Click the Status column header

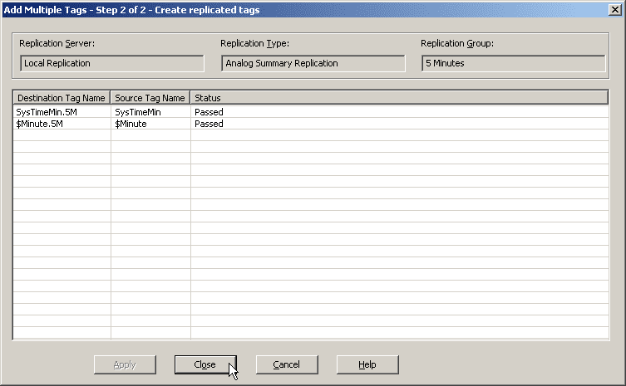pyautogui.click(x=399, y=98)
